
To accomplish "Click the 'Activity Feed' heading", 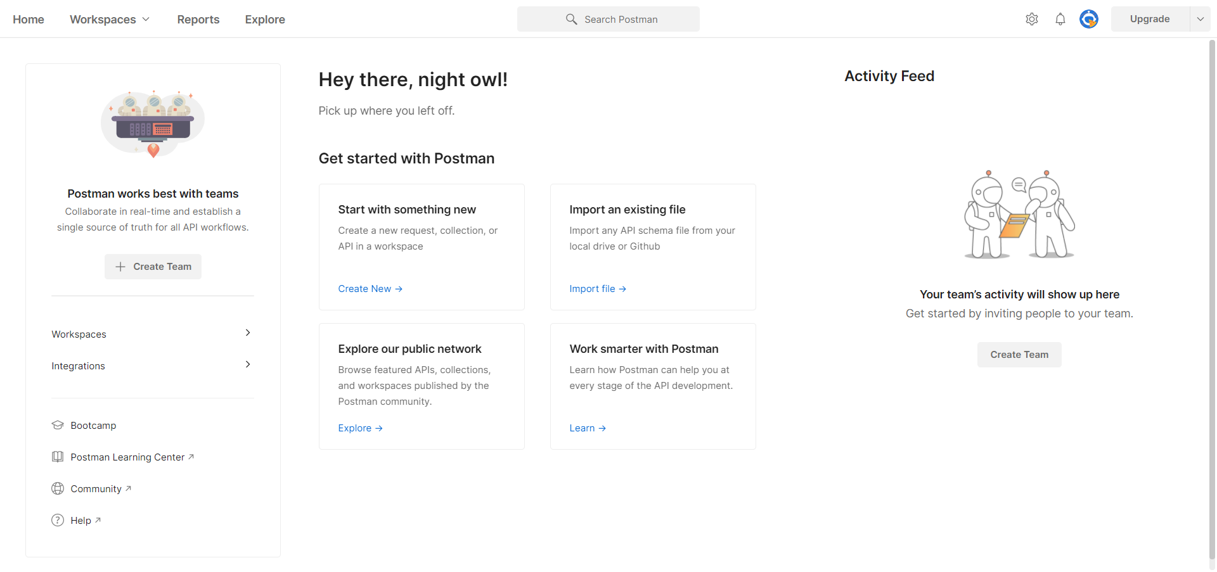I will tap(889, 76).
